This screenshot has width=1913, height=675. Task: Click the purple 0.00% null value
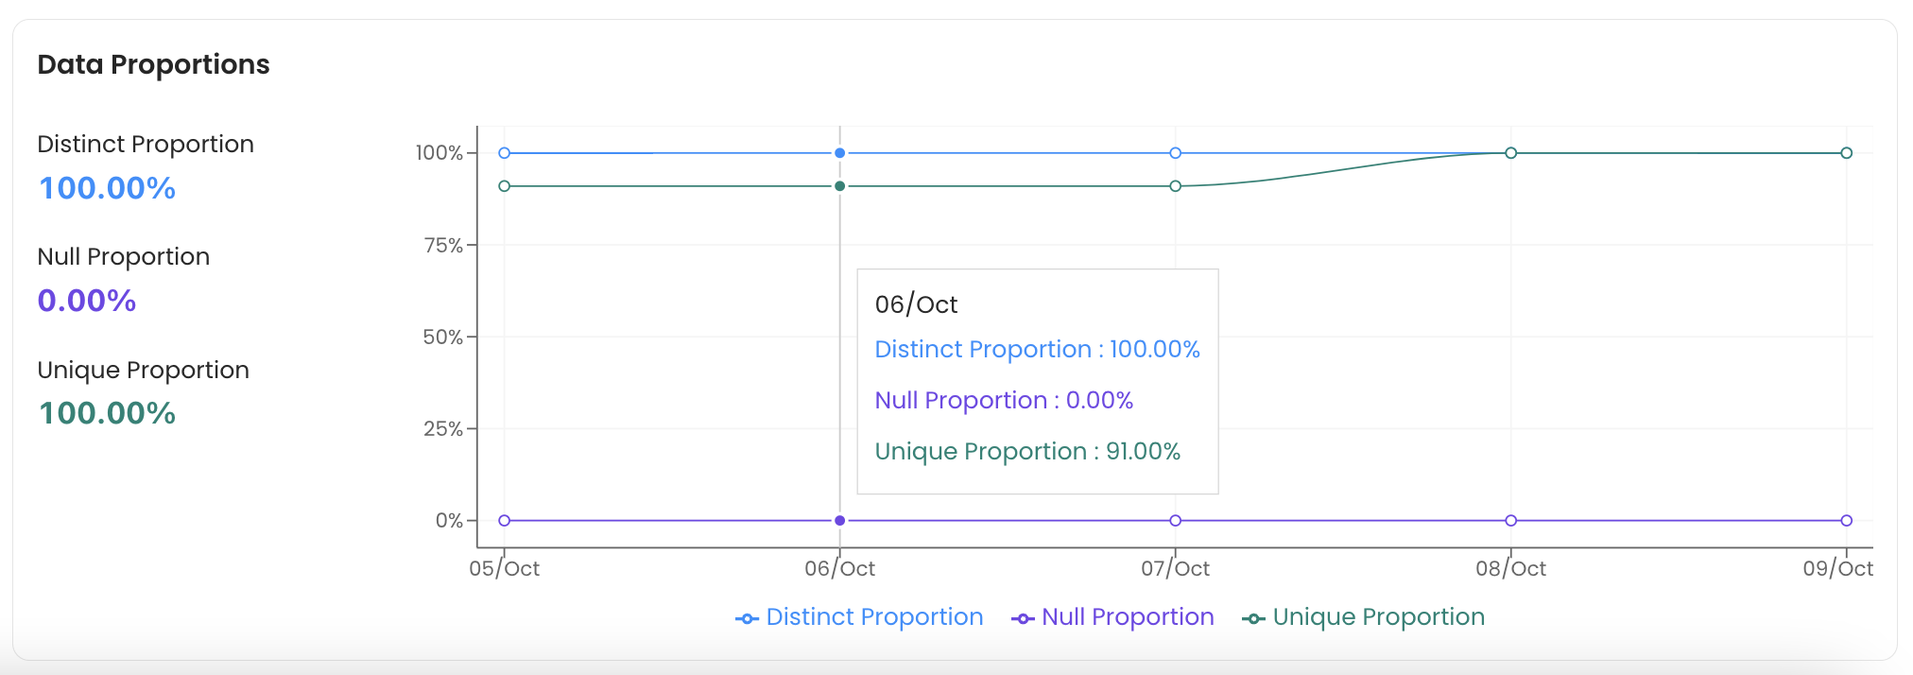click(x=87, y=301)
